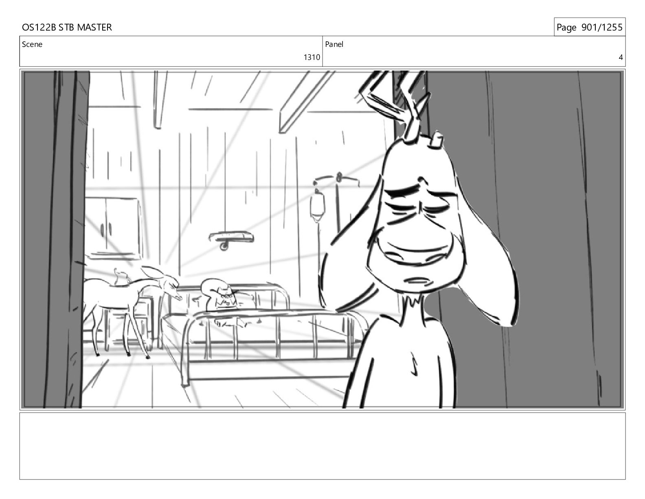
Task: Click the OS122B STB MASTER title text
Action: point(67,27)
